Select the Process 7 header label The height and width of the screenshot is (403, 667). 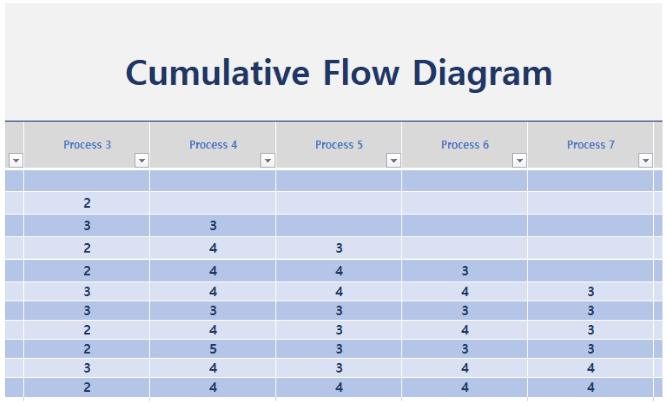[x=591, y=145]
